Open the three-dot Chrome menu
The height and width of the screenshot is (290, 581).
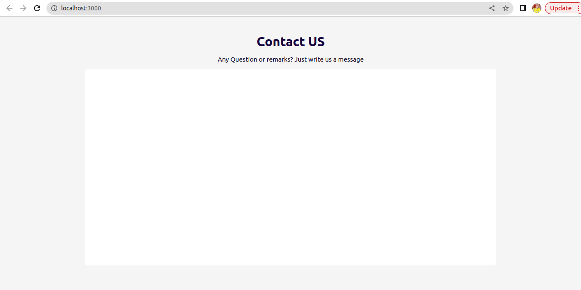tap(578, 8)
